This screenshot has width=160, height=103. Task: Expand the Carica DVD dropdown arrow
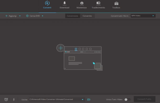point(42,16)
